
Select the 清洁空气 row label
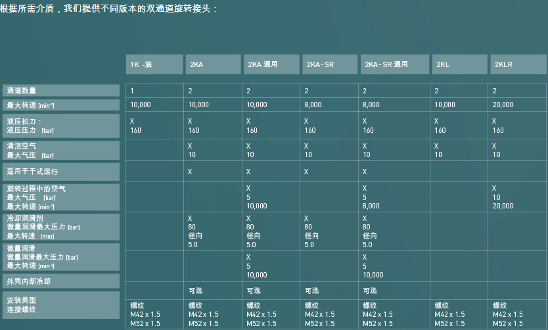click(x=61, y=151)
